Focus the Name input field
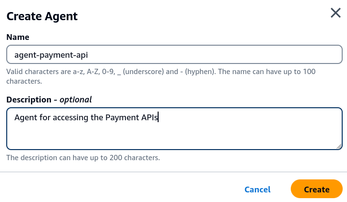 click(x=174, y=55)
